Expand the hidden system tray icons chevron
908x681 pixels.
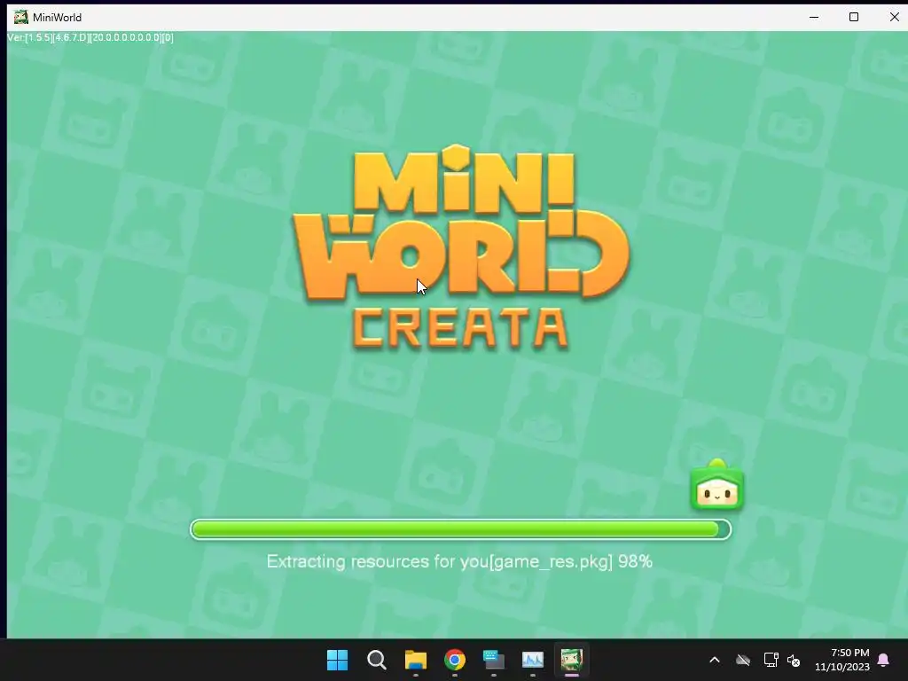[715, 660]
